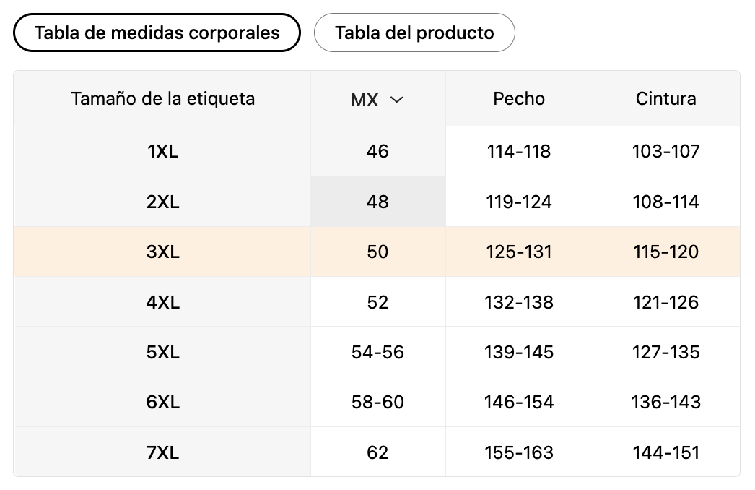Click the 114-118 Pecho value cell

point(519,152)
